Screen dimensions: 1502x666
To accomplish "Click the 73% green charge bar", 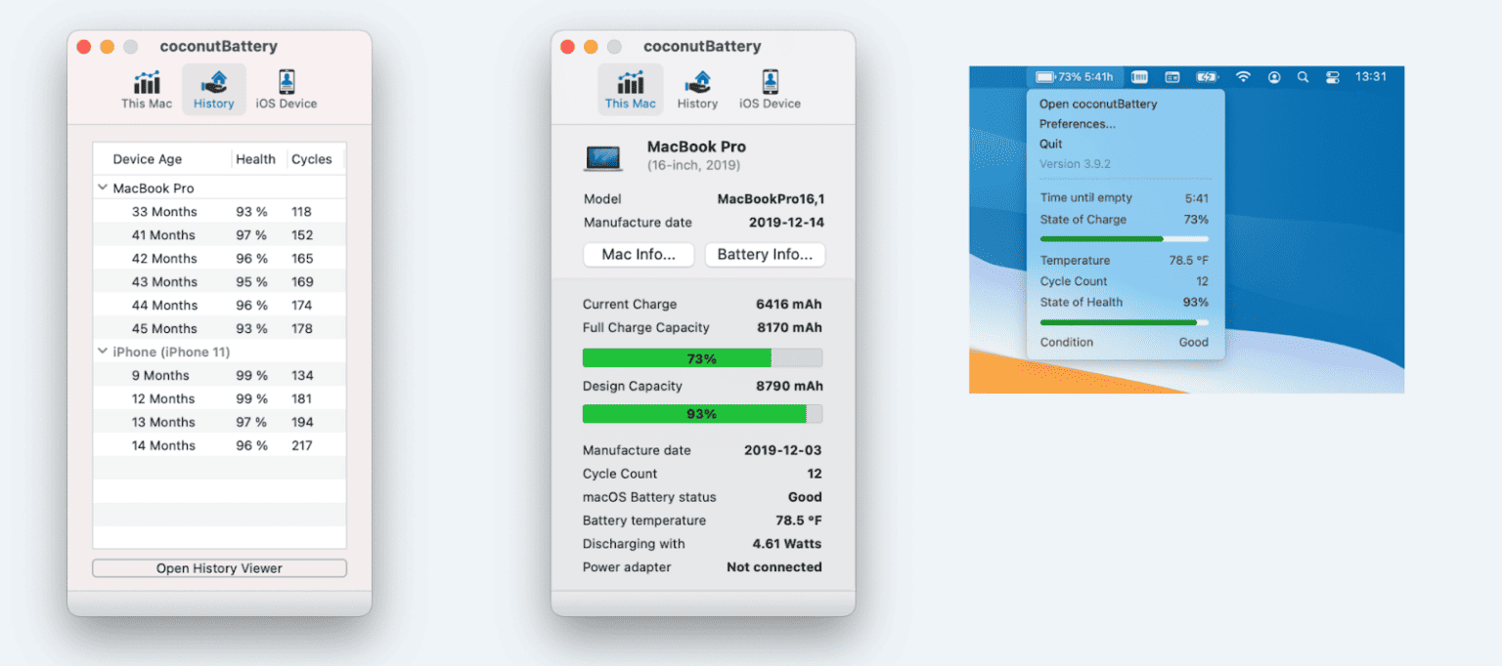I will click(702, 358).
